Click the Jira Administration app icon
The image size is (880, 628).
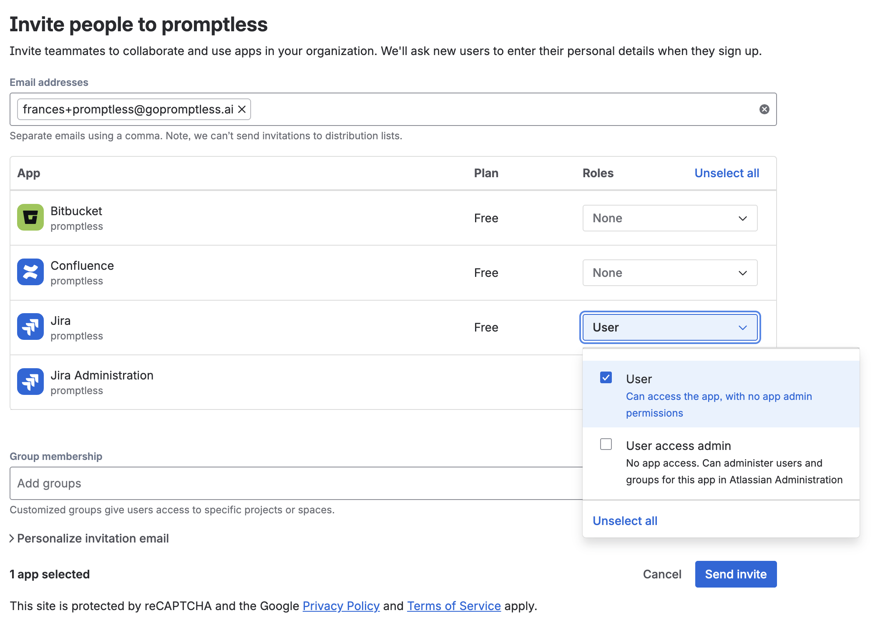click(30, 381)
